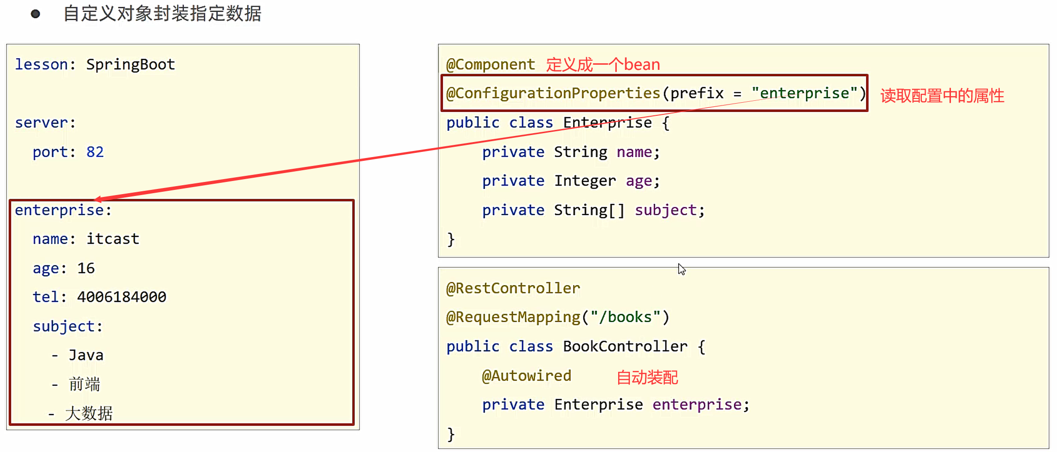Select the '@Autowired' annotation
Screen dimensions: 1057x452
[x=527, y=376]
